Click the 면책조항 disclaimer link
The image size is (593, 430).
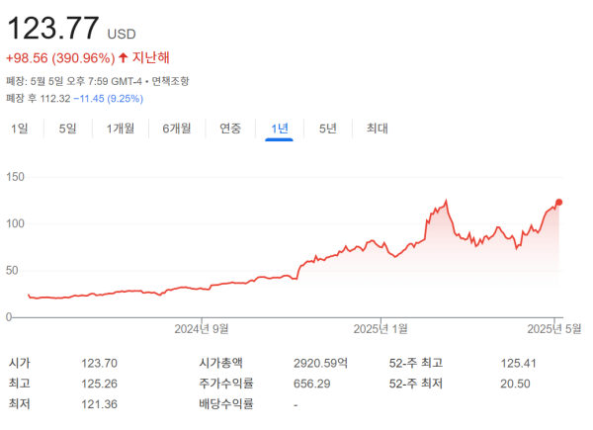click(x=170, y=81)
